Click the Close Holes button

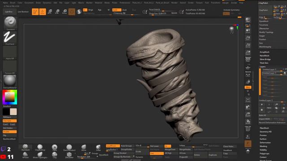[230, 146]
